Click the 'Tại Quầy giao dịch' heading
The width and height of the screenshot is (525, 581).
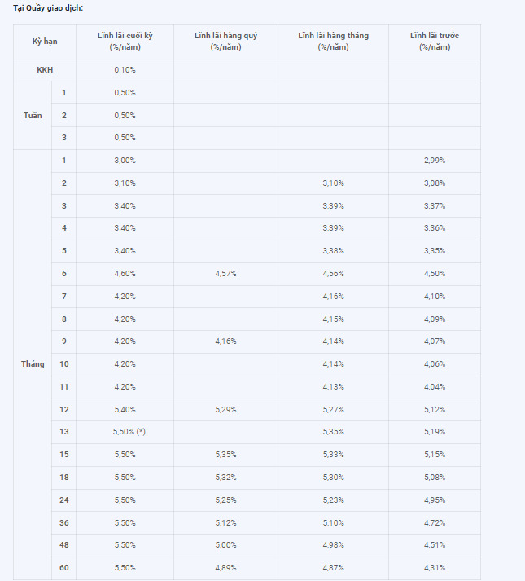(x=48, y=8)
